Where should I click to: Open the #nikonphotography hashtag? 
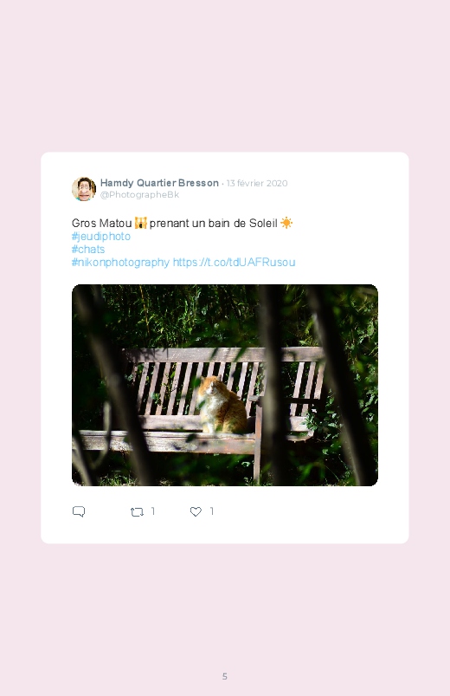120,263
